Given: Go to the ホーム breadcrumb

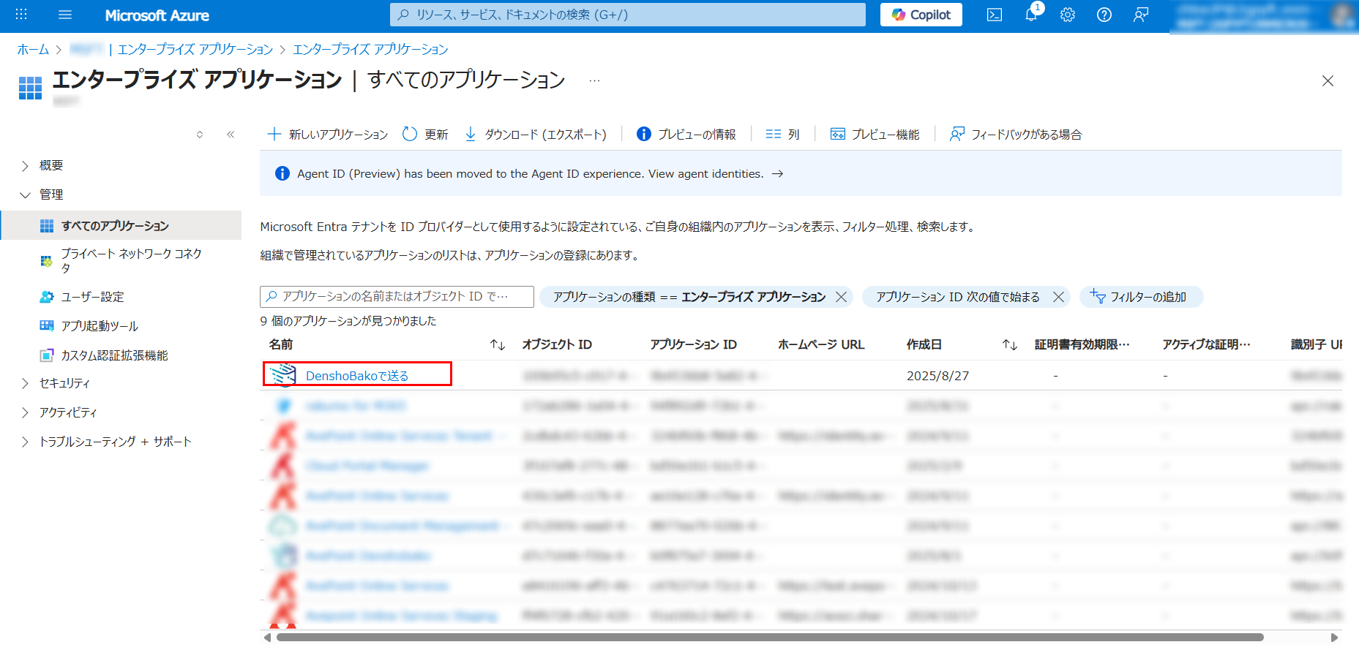Looking at the screenshot, I should tap(33, 49).
